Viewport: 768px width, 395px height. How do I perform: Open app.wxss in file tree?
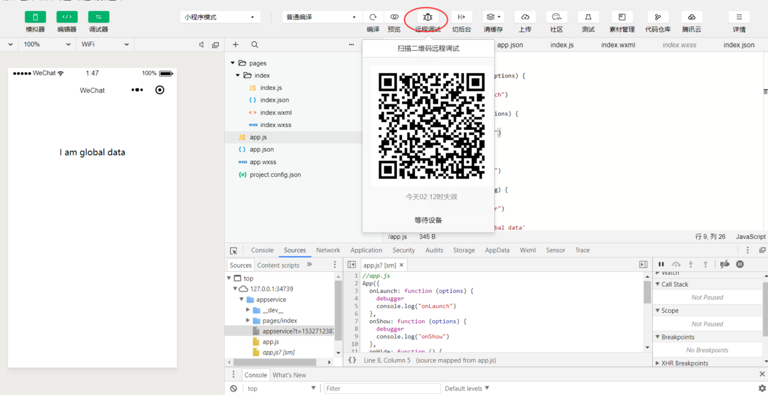pyautogui.click(x=263, y=162)
